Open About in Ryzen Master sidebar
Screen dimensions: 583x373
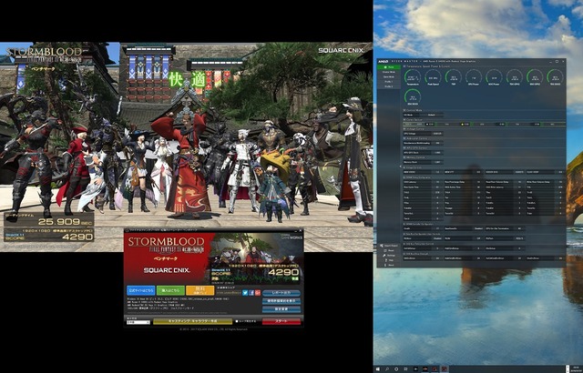tap(385, 265)
